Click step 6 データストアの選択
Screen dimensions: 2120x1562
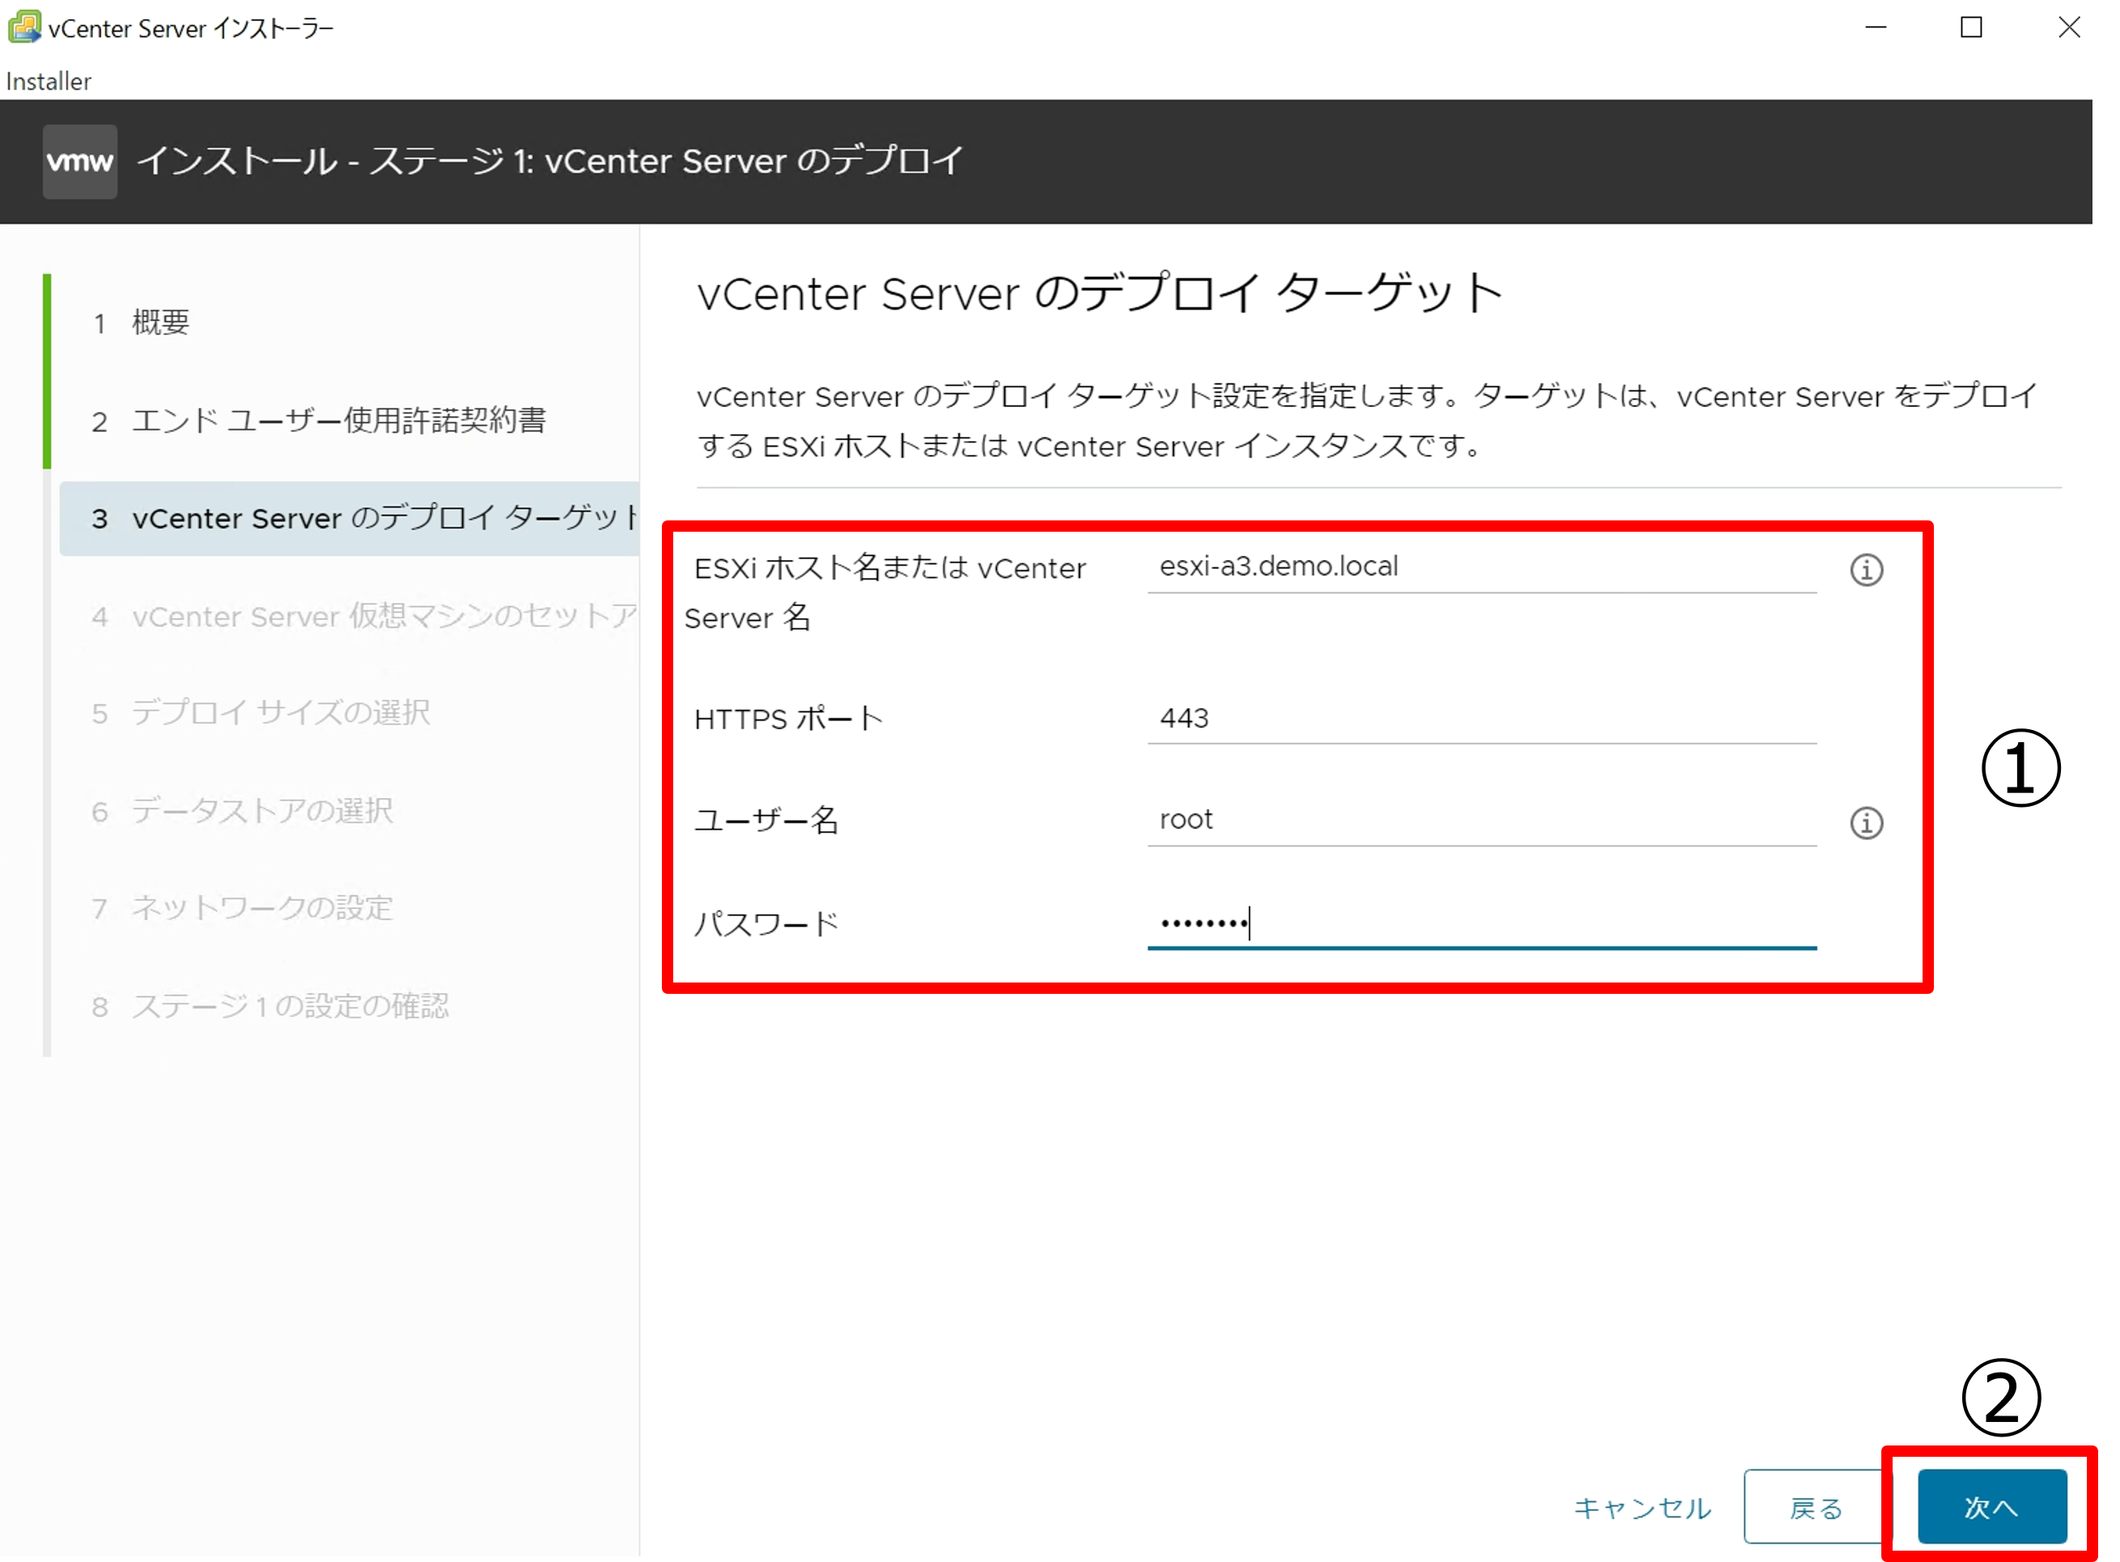[262, 811]
